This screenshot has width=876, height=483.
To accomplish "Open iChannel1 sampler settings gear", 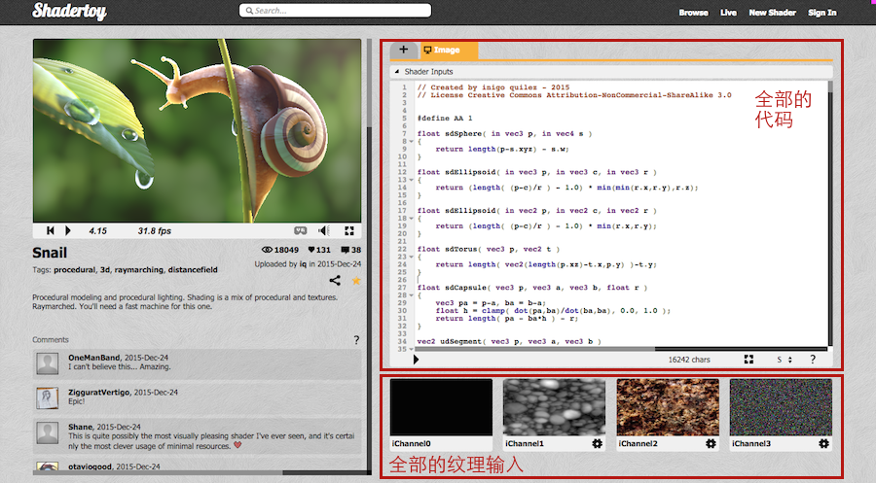I will [x=596, y=443].
